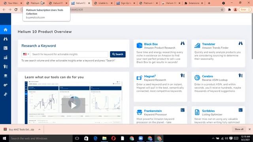Open volume control in system tray
Viewport: 253px width, 142px height.
pyautogui.click(x=227, y=138)
